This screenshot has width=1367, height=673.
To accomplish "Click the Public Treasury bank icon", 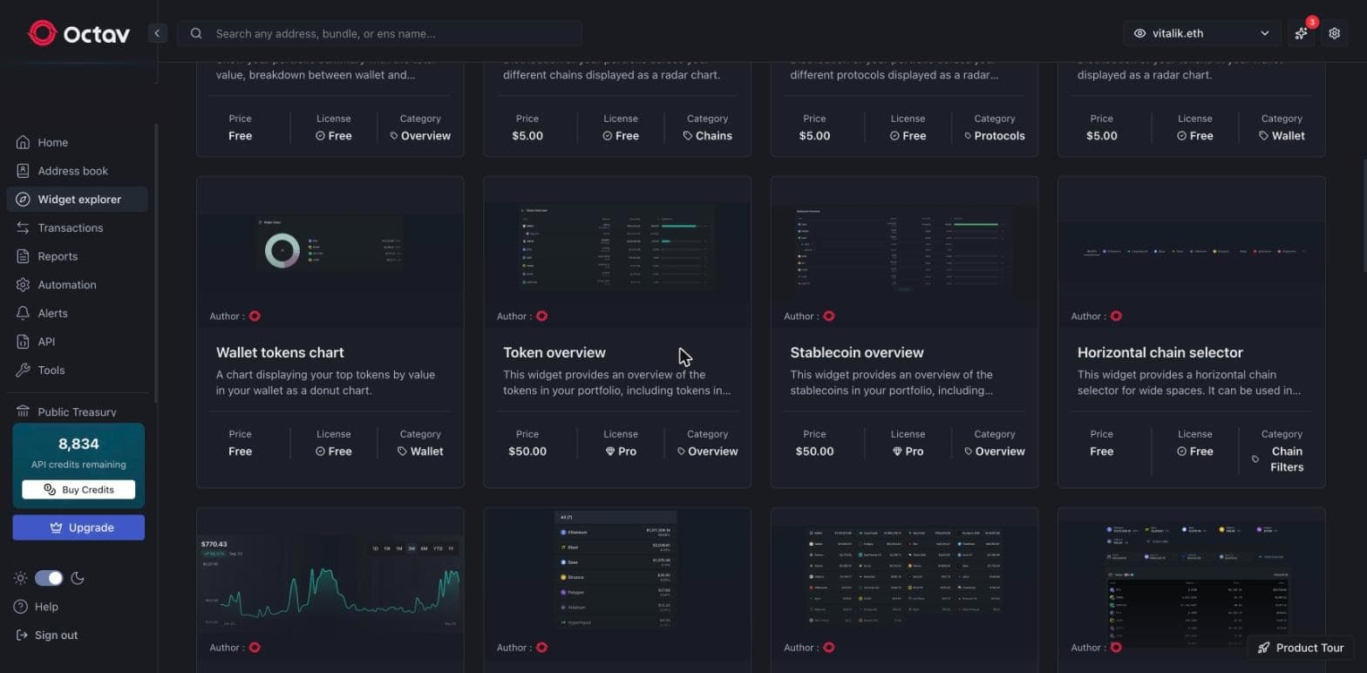I will (x=23, y=411).
